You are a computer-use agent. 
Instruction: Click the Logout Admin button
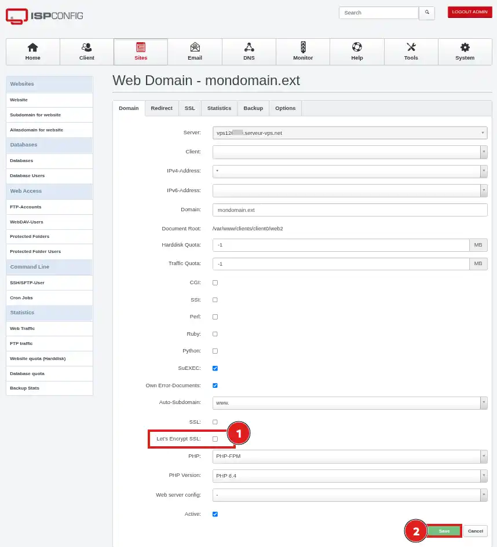pyautogui.click(x=470, y=12)
